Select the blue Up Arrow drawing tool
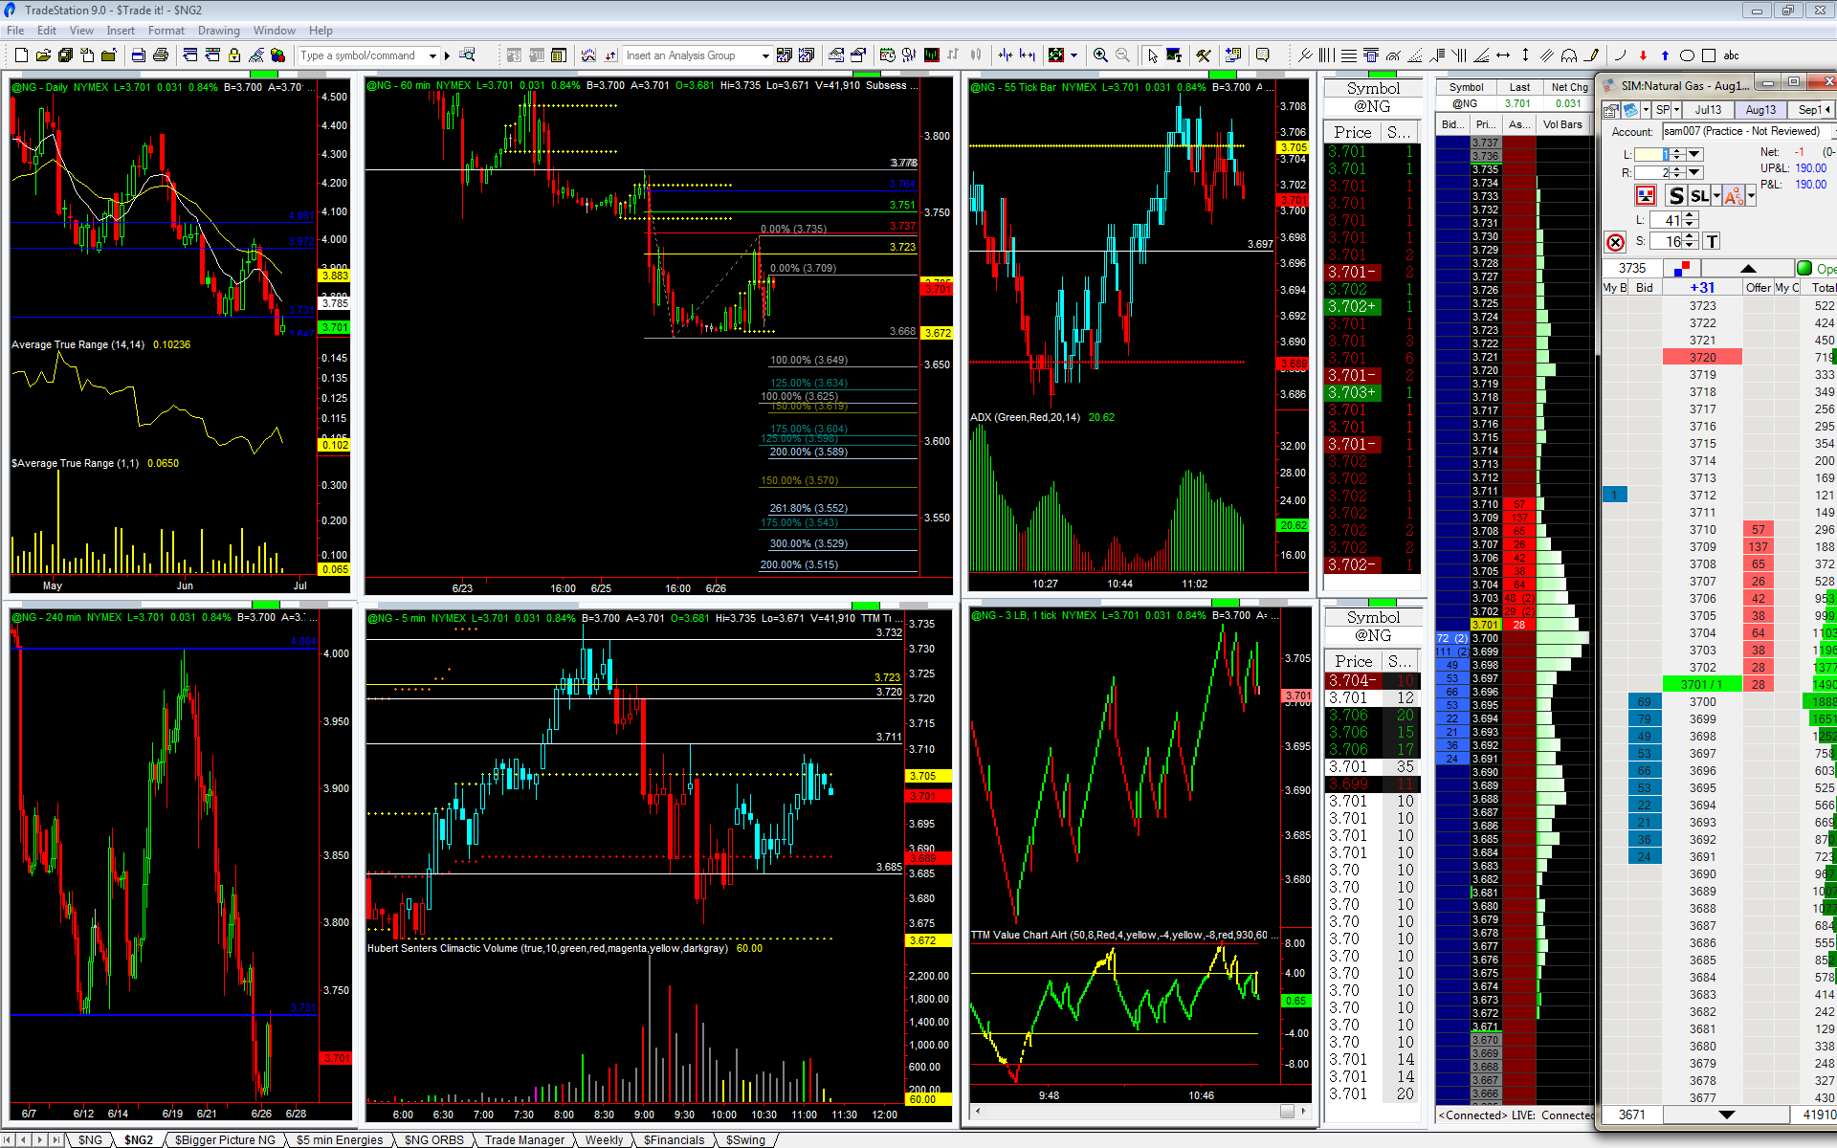Viewport: 1837px width, 1148px height. [x=1665, y=55]
